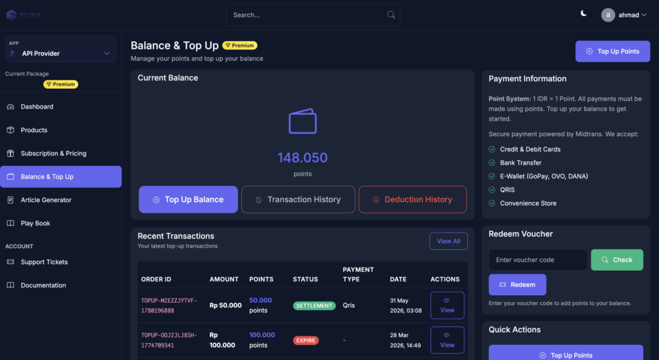Click the Article Generator document icon

point(10,200)
